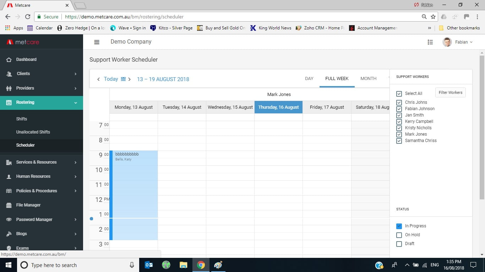The image size is (485, 272).
Task: Open File Explorer from taskbar
Action: click(183, 265)
